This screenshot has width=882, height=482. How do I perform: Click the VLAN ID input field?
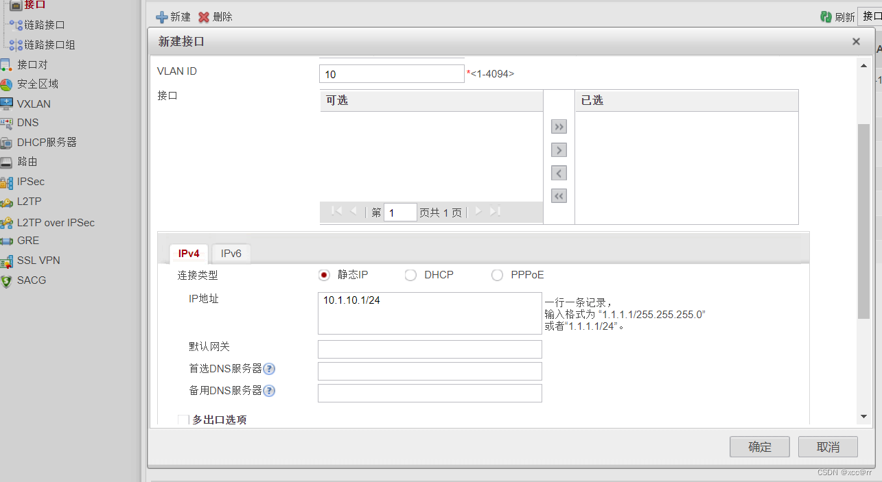point(392,74)
